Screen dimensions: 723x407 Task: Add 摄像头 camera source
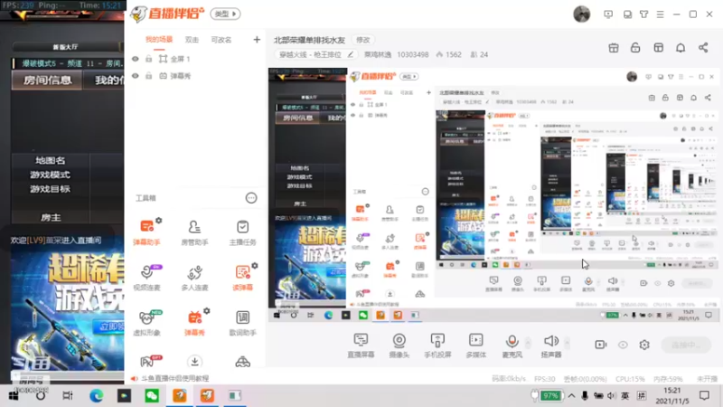click(x=399, y=345)
